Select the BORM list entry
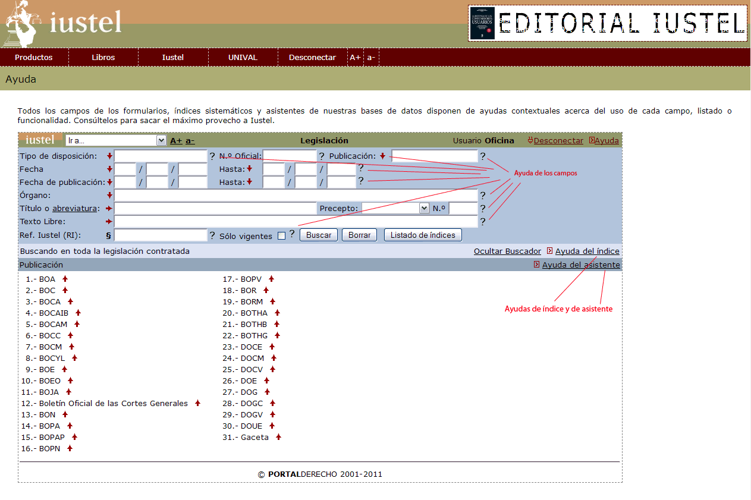 tap(252, 302)
